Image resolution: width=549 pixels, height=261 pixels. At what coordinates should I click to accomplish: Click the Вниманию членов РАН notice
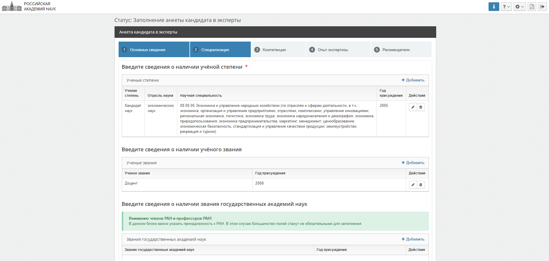(275, 221)
